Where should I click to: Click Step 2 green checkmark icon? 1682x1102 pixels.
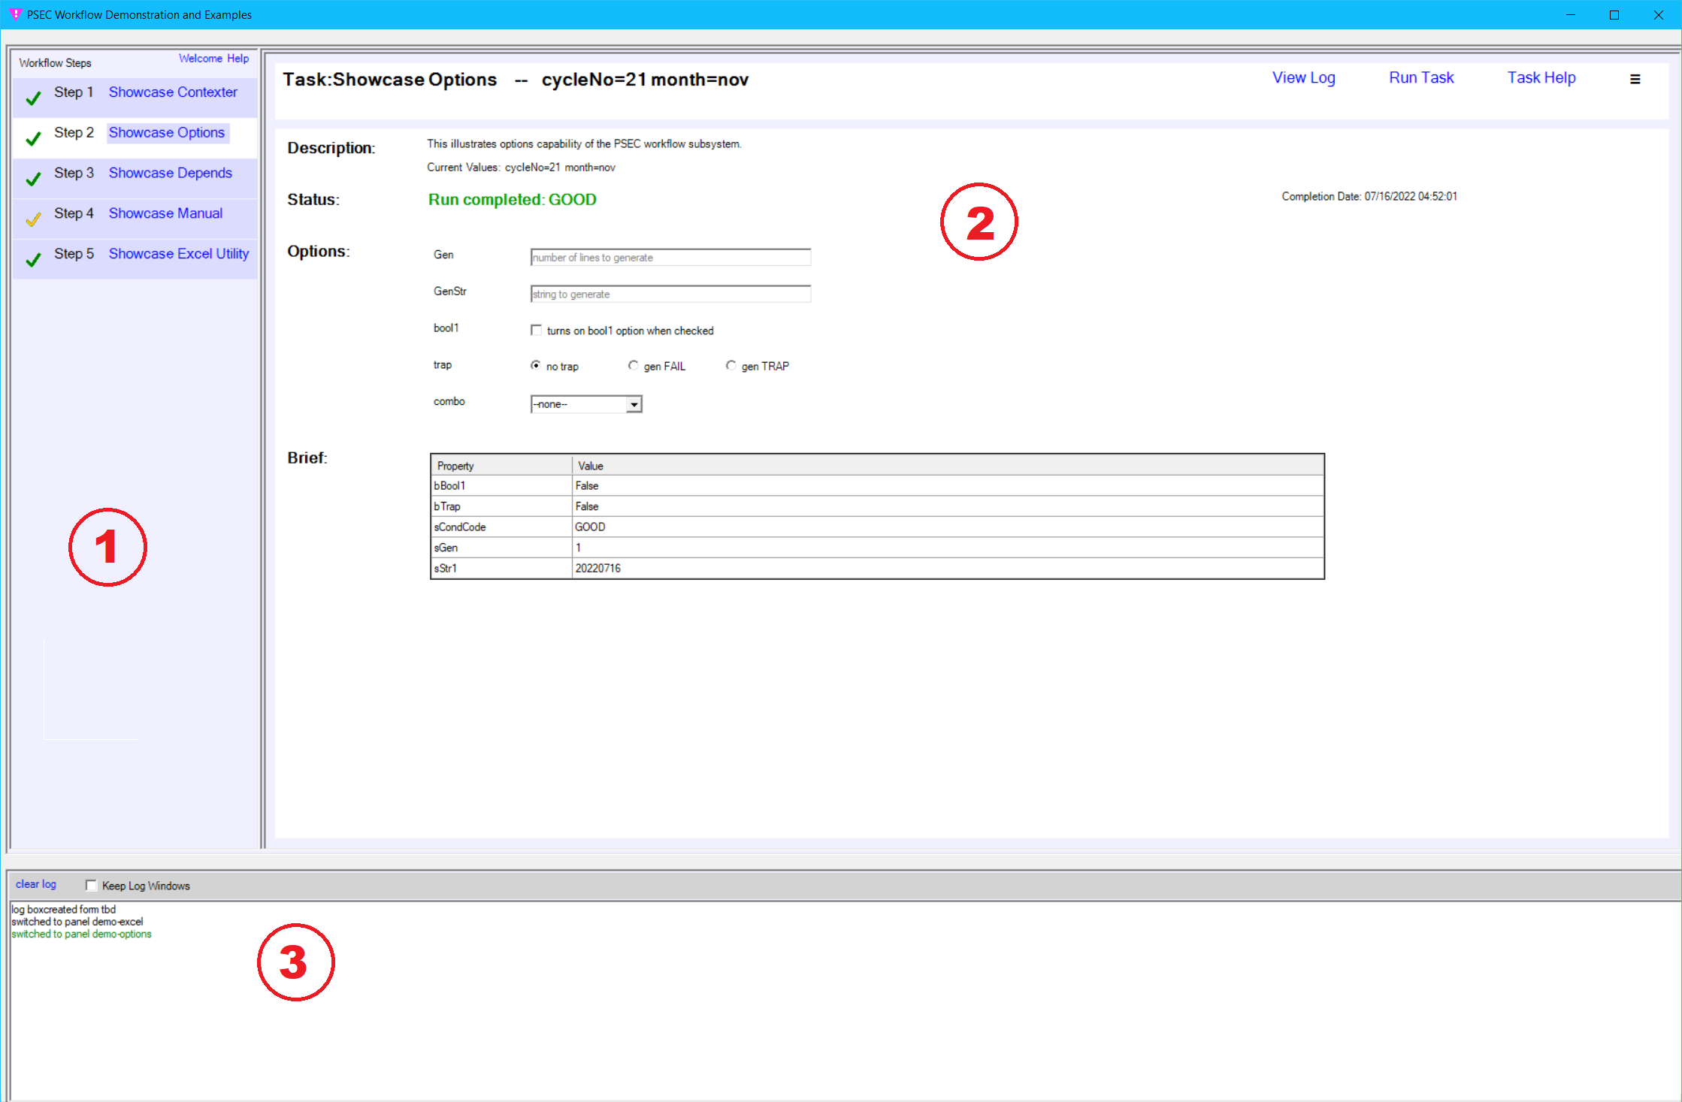(33, 139)
